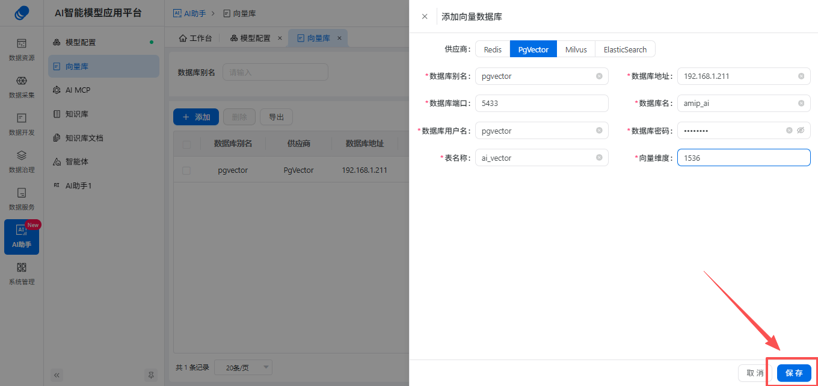Click the 添加 button

click(196, 117)
